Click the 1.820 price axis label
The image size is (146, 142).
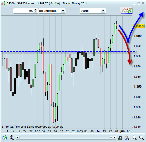tap(137, 117)
